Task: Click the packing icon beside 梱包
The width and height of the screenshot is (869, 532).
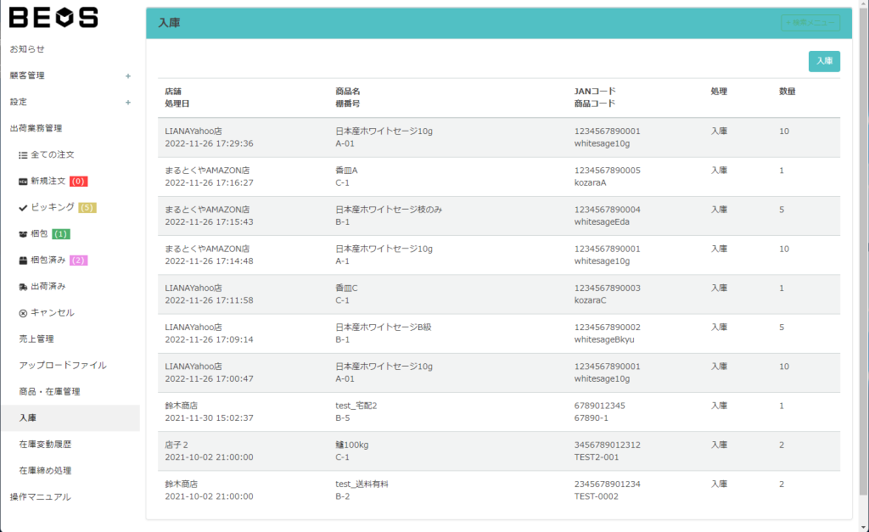Action: click(23, 234)
